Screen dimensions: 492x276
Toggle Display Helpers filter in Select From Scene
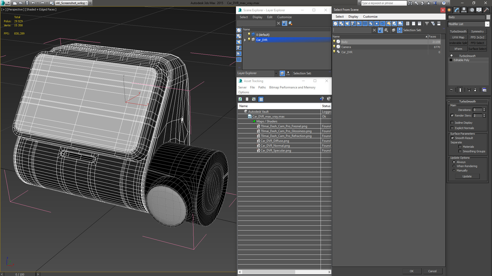(x=359, y=24)
